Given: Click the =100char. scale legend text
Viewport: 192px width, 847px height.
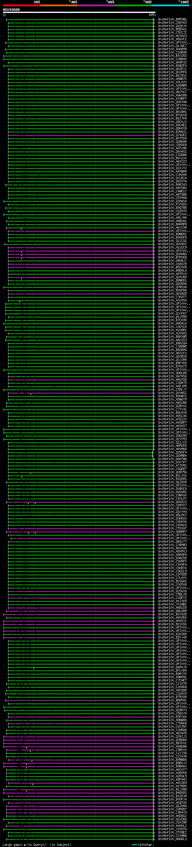Looking at the screenshot, I should (145, 845).
